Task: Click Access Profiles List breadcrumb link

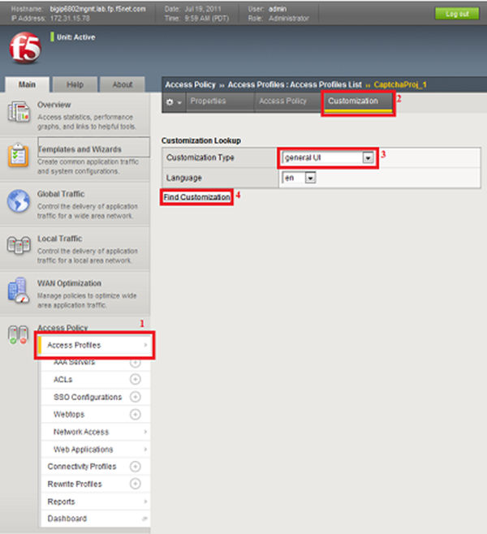Action: point(326,84)
